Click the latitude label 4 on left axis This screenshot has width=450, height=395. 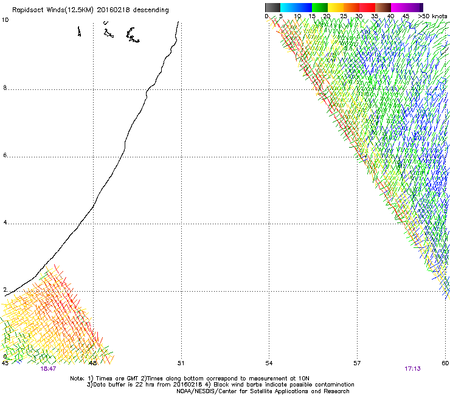[5, 222]
